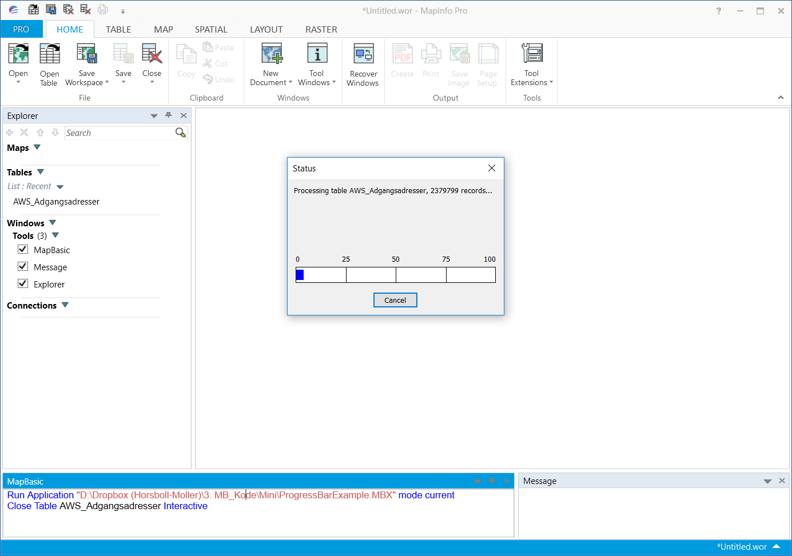
Task: Click the Run Application link in MapBasic window
Action: tap(39, 495)
